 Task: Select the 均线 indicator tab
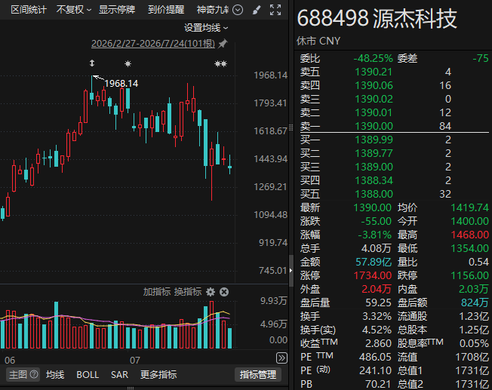point(55,374)
